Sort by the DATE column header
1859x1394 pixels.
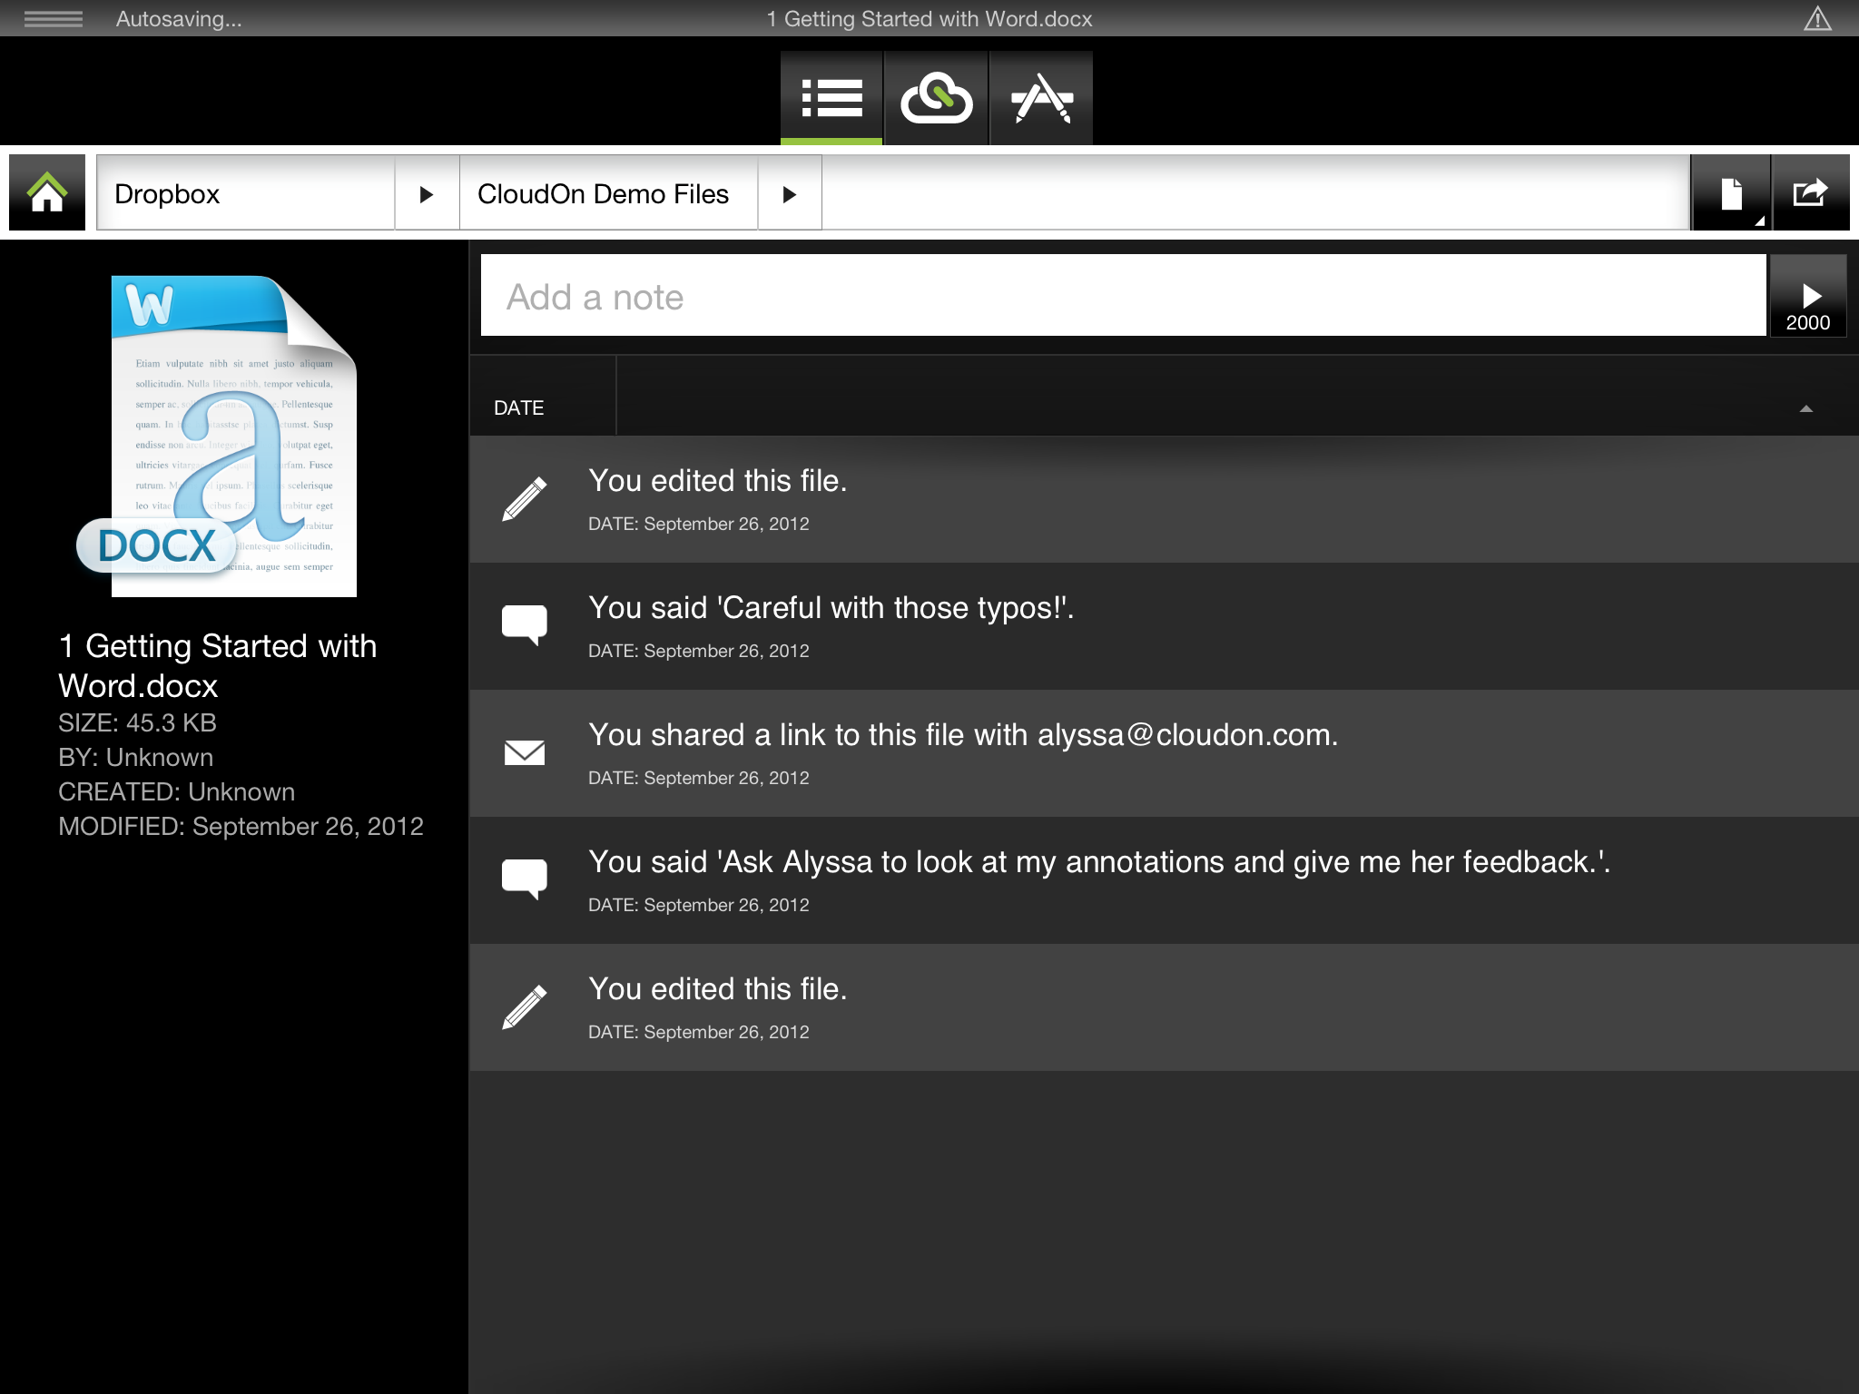[519, 408]
